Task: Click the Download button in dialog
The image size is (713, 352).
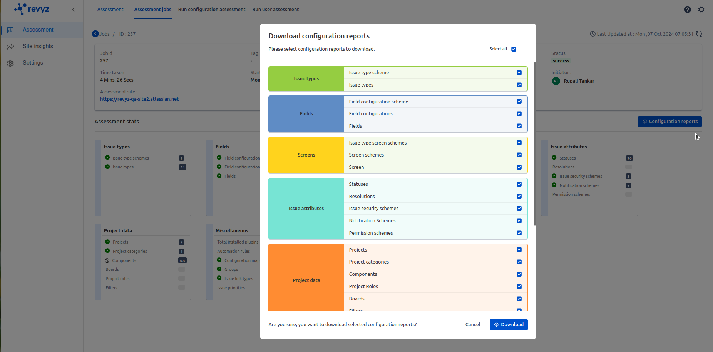Action: click(x=509, y=325)
